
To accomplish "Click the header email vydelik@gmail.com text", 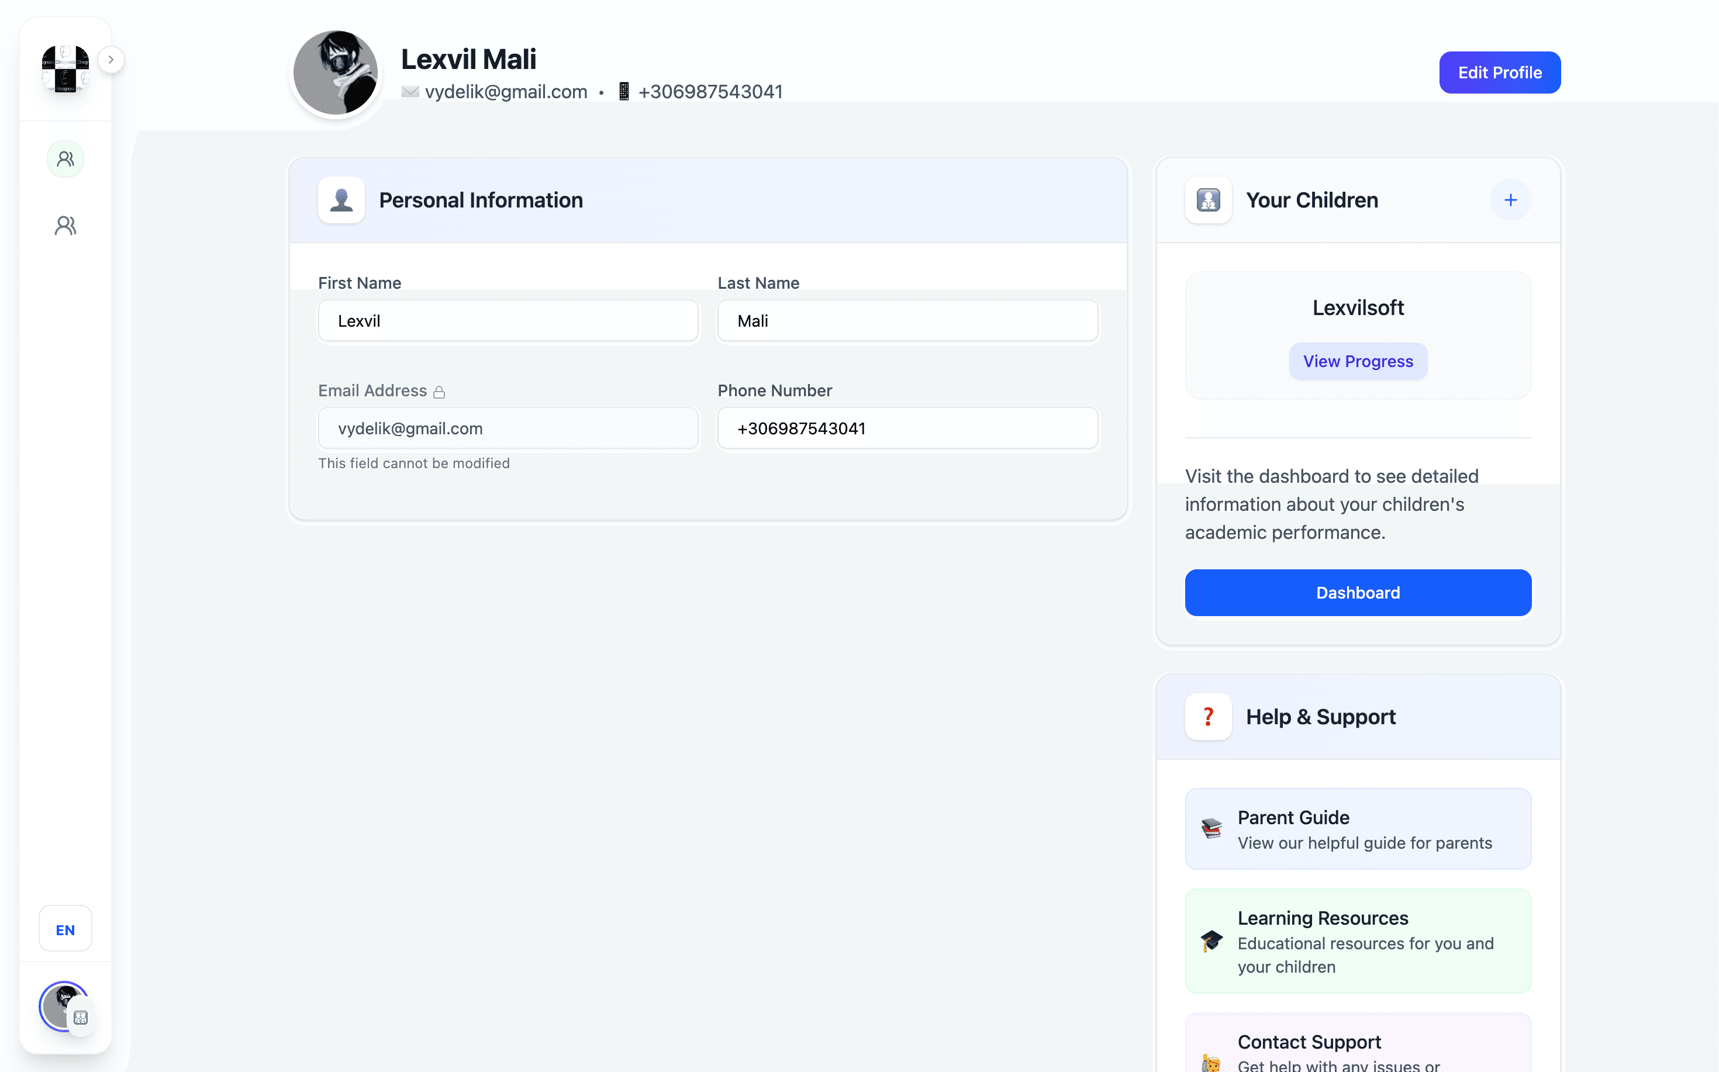I will pos(506,92).
